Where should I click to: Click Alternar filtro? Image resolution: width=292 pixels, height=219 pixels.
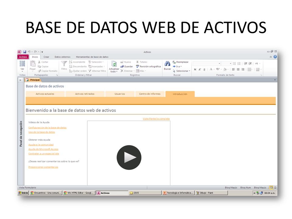(97, 71)
